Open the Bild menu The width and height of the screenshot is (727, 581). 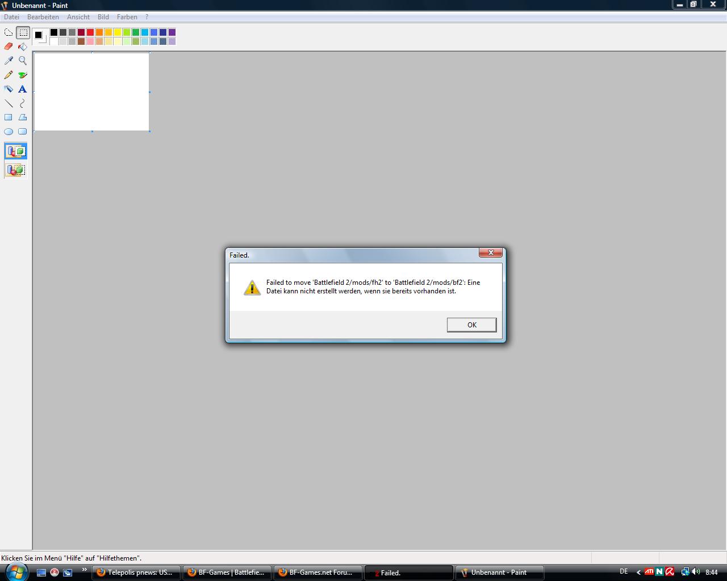click(x=103, y=17)
